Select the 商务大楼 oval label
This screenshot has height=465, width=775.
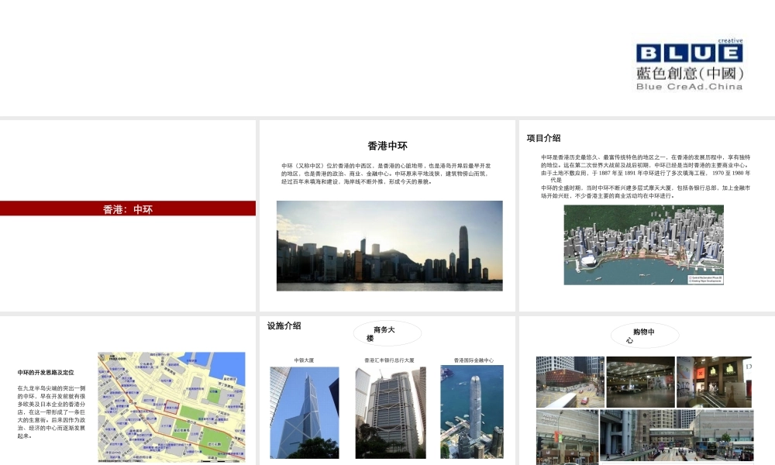pyautogui.click(x=387, y=333)
